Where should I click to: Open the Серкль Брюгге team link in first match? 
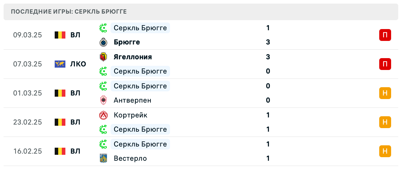click(140, 28)
